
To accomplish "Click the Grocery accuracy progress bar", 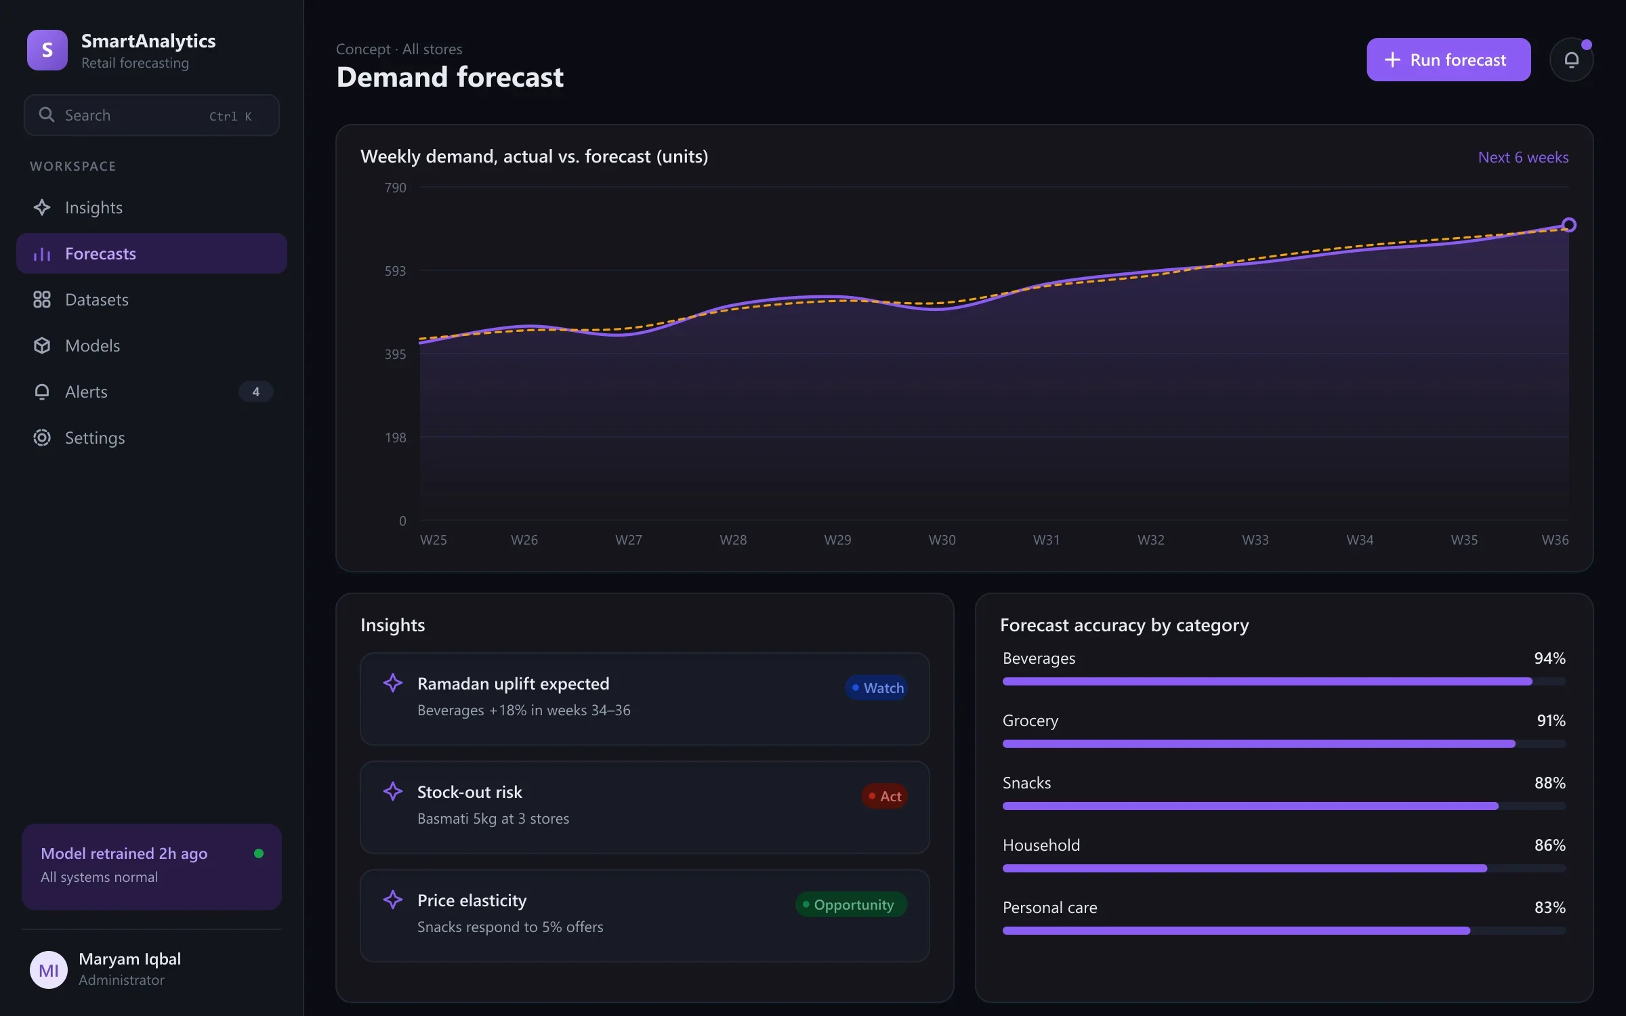I will [1284, 744].
